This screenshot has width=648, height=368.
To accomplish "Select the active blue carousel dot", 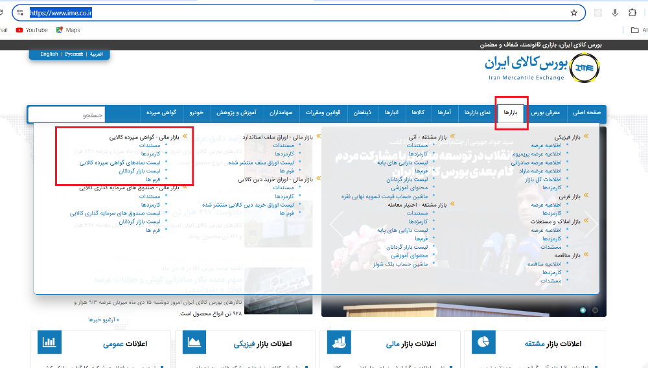I will (x=583, y=310).
